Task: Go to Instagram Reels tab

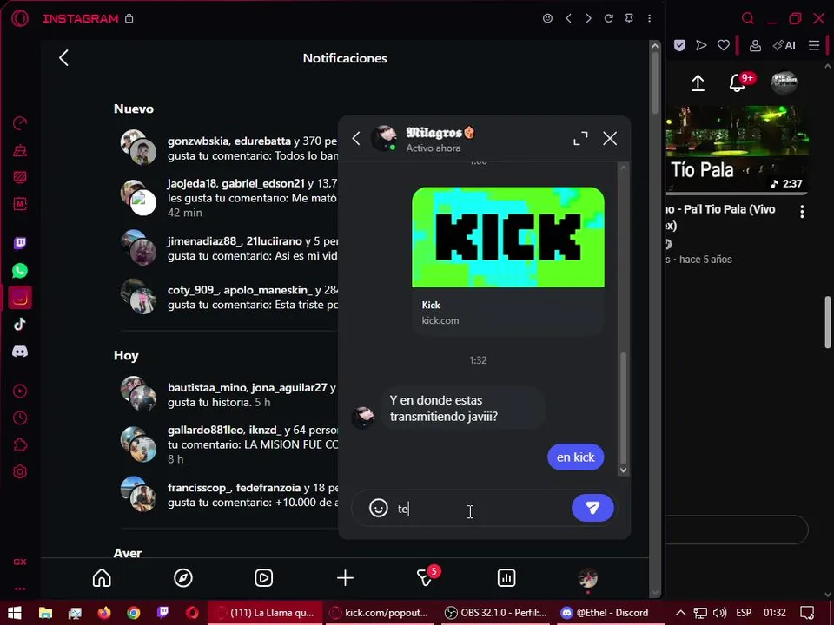Action: coord(264,578)
